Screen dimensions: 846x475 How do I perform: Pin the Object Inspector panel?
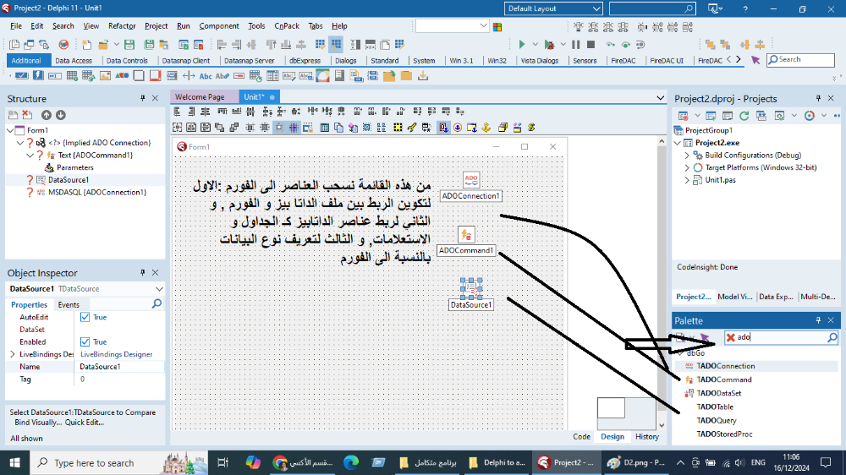click(x=142, y=272)
